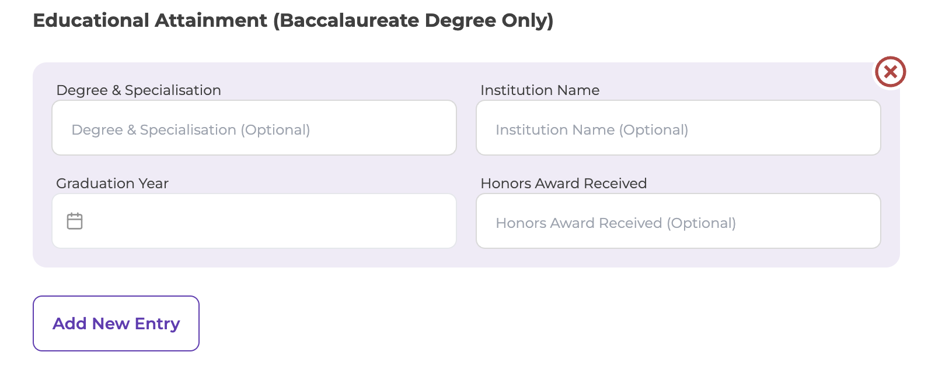Click the Honors Award Received field label
The image size is (928, 366).
563,184
